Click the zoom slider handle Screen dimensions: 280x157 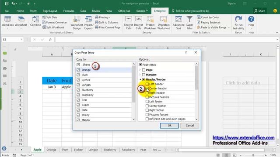click(253, 155)
